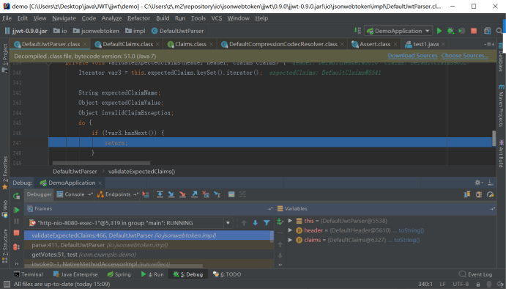Click the Download Sources link

(412, 56)
